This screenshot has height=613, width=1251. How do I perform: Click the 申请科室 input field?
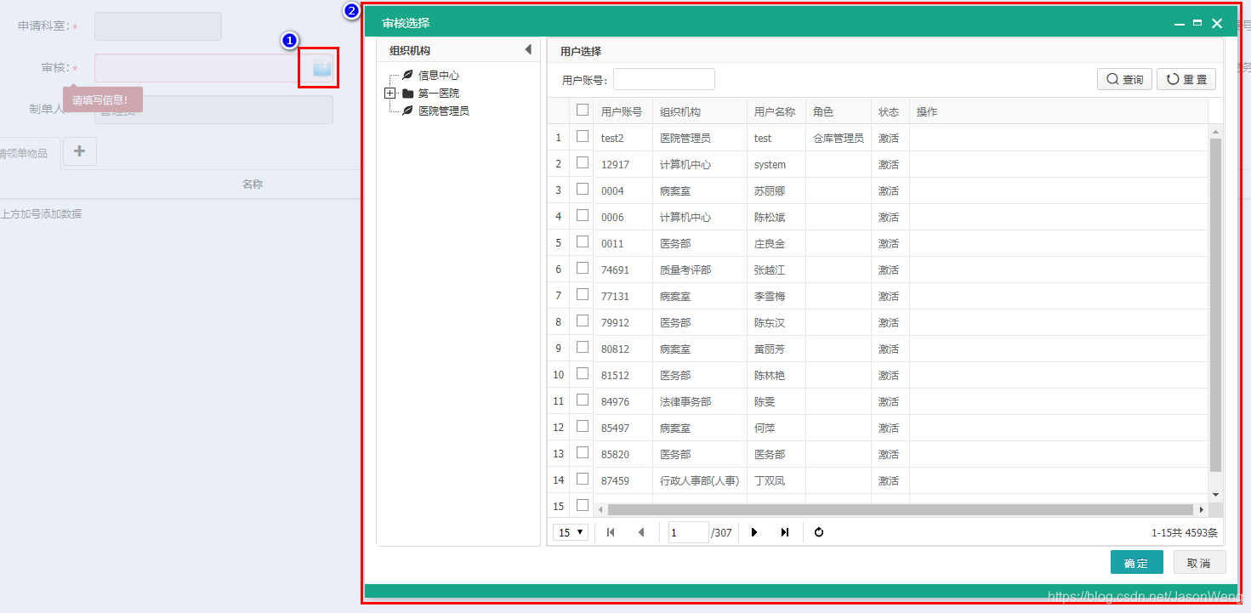click(x=158, y=26)
